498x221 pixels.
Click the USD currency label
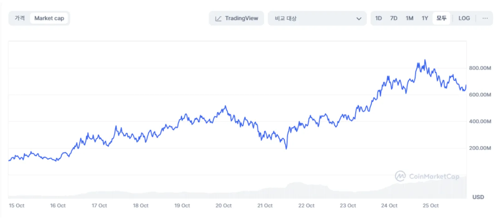[478, 197]
